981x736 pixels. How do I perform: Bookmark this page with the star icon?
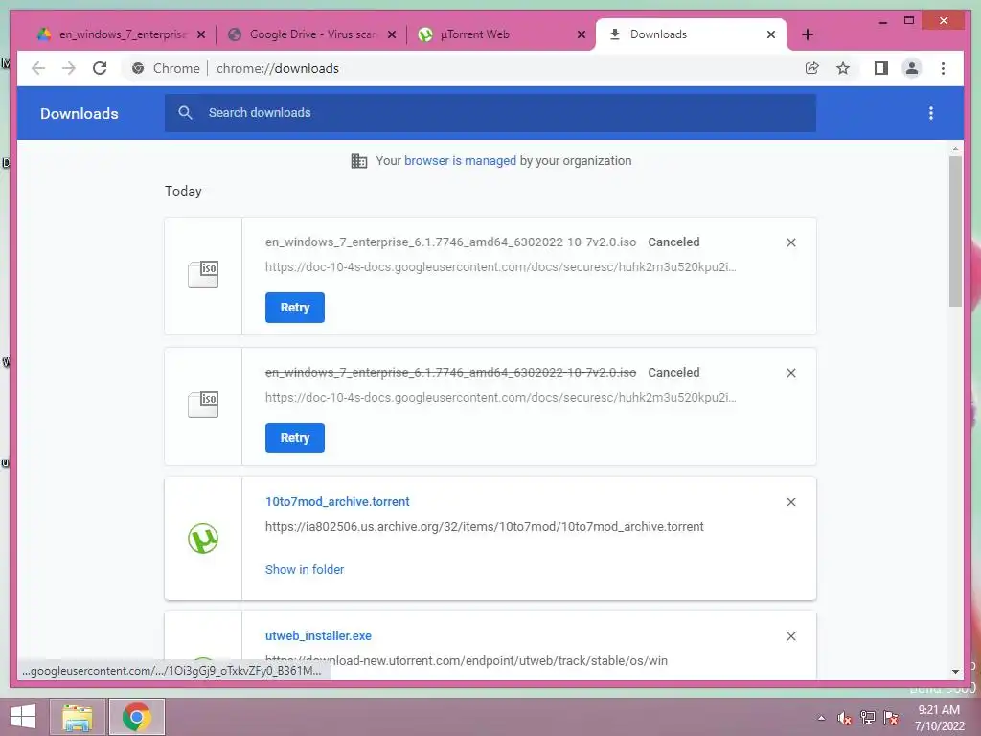click(843, 68)
